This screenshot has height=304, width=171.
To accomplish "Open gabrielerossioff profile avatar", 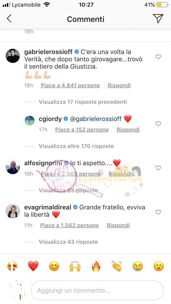I will click(x=13, y=56).
